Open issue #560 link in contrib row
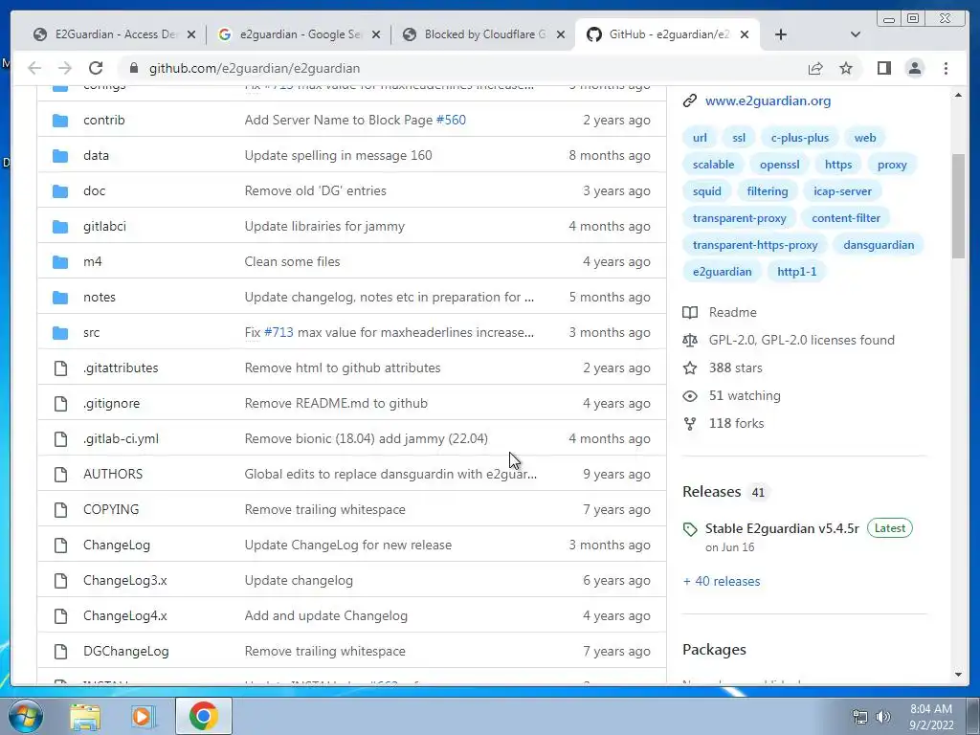 [x=451, y=120]
